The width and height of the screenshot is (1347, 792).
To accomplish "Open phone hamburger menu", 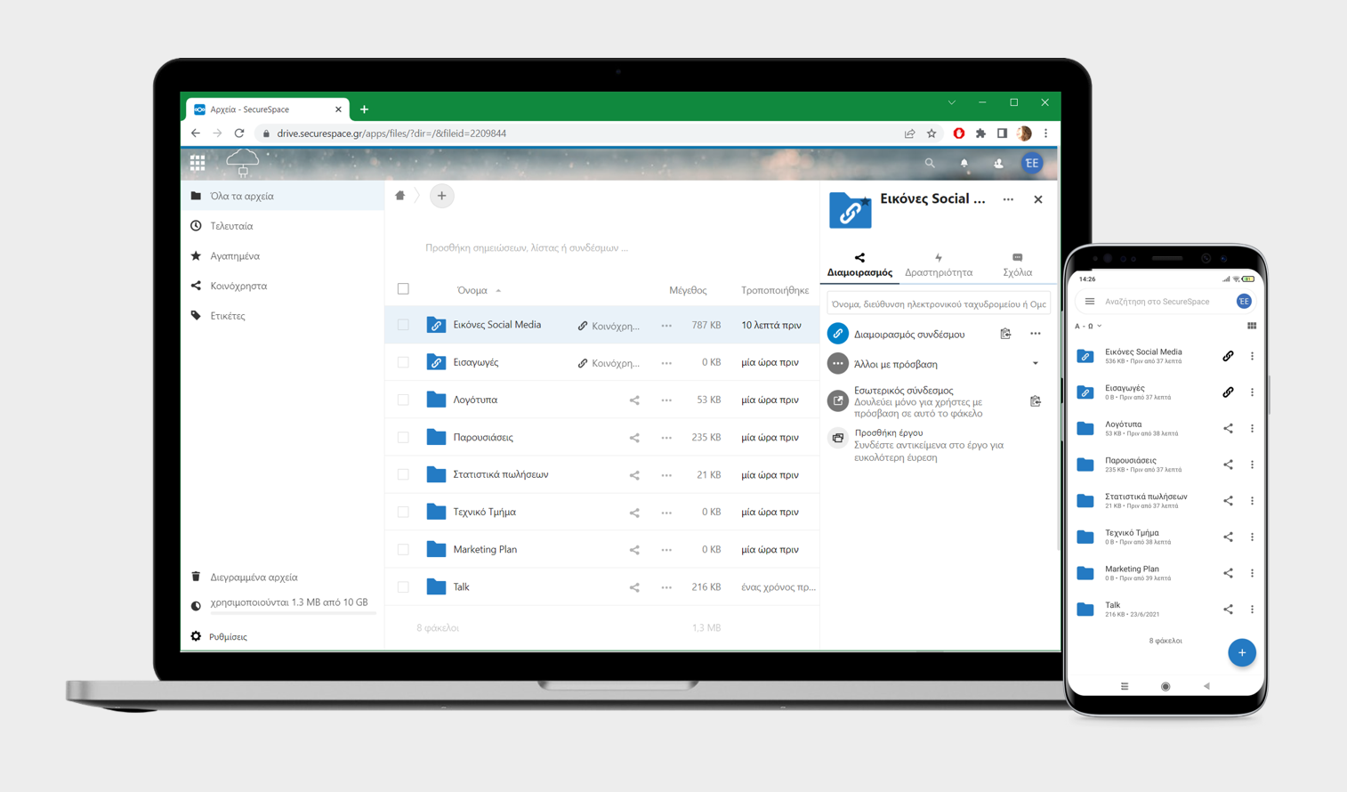I will [1090, 302].
